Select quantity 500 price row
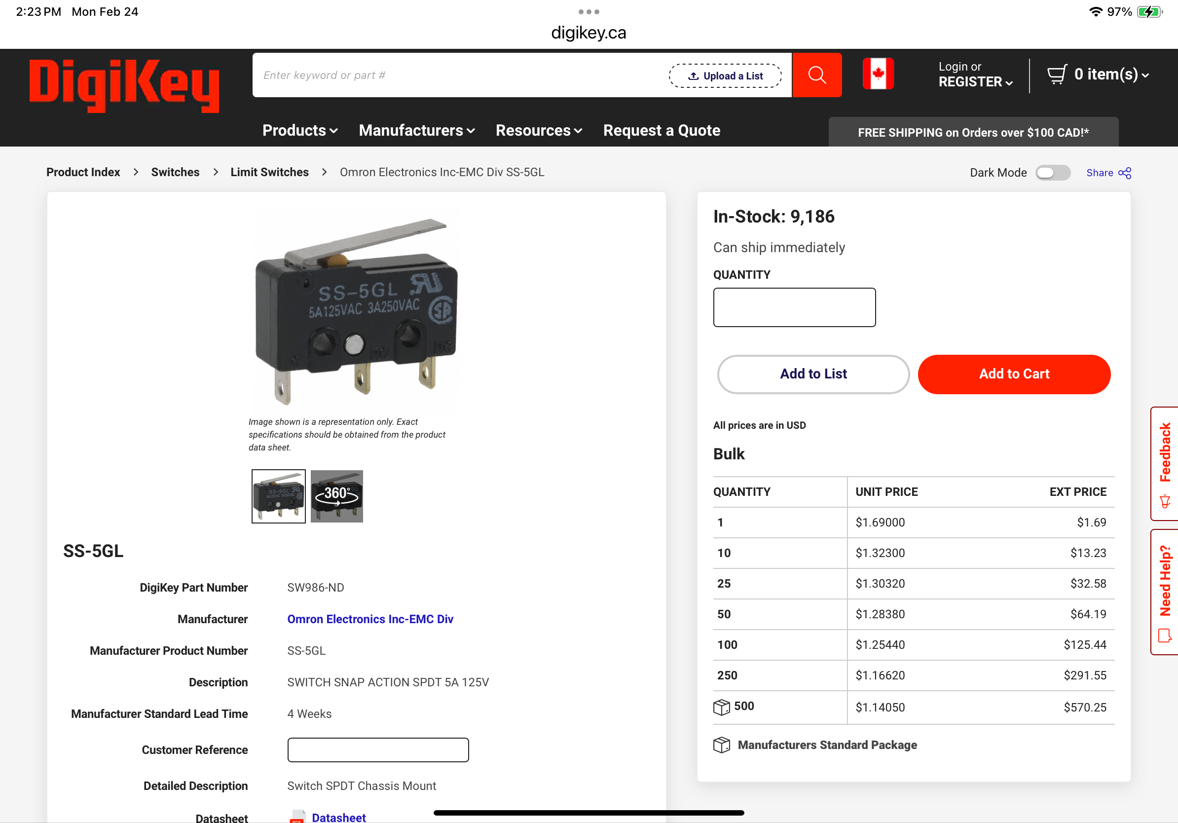Viewport: 1178px width, 823px height. (x=913, y=708)
